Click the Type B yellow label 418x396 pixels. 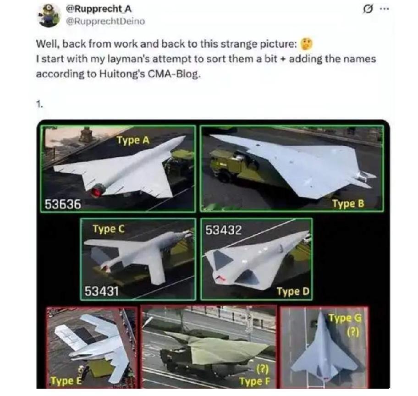tap(348, 204)
